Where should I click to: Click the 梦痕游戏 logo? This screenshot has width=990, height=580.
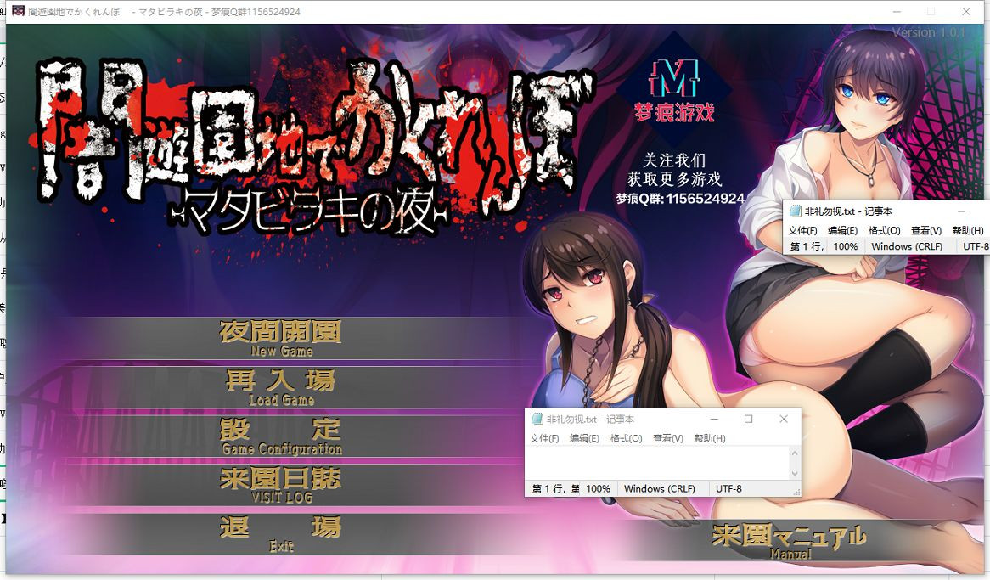click(x=674, y=90)
